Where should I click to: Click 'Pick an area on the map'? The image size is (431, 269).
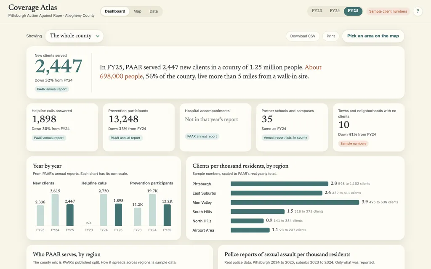[373, 36]
